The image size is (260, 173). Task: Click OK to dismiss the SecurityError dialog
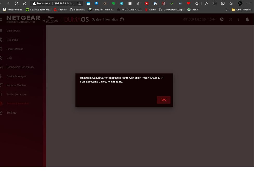tap(164, 100)
